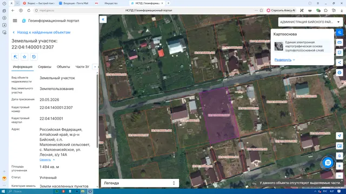
Task: Switch to the Объекты tab
Action: coord(63,67)
